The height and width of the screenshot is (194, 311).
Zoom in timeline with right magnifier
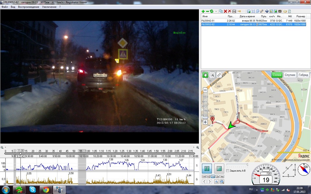click(198, 147)
